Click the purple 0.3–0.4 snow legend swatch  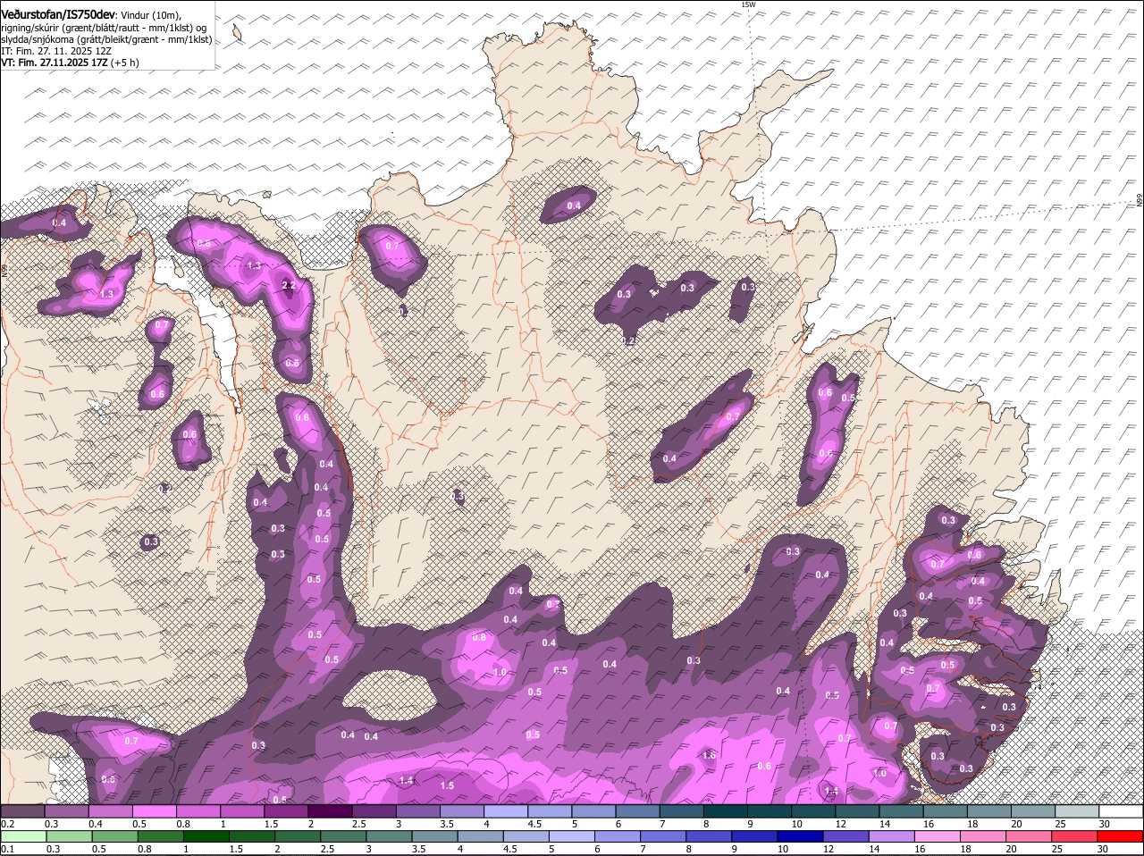coord(66,810)
